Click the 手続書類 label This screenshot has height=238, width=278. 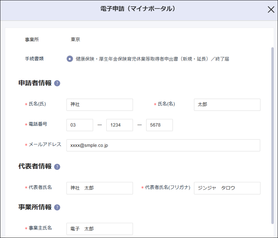point(34,59)
